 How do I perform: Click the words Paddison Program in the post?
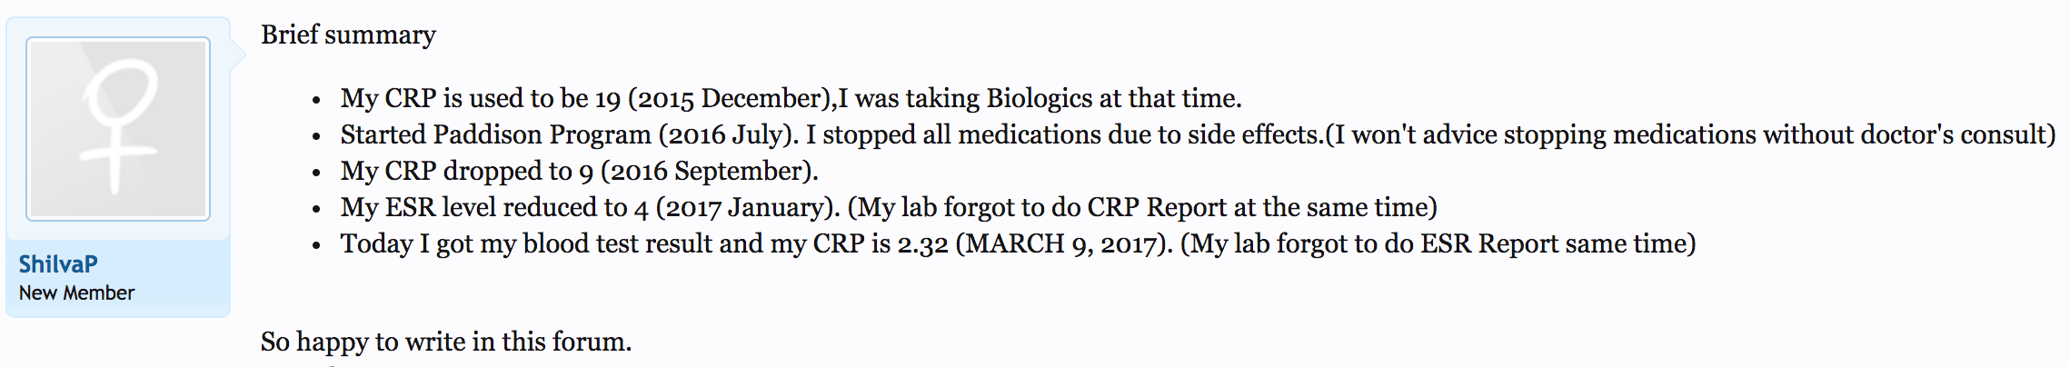[542, 134]
